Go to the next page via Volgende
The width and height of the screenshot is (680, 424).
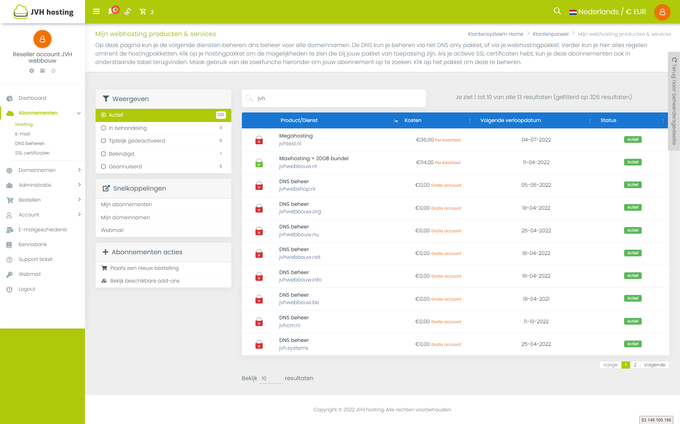[654, 365]
